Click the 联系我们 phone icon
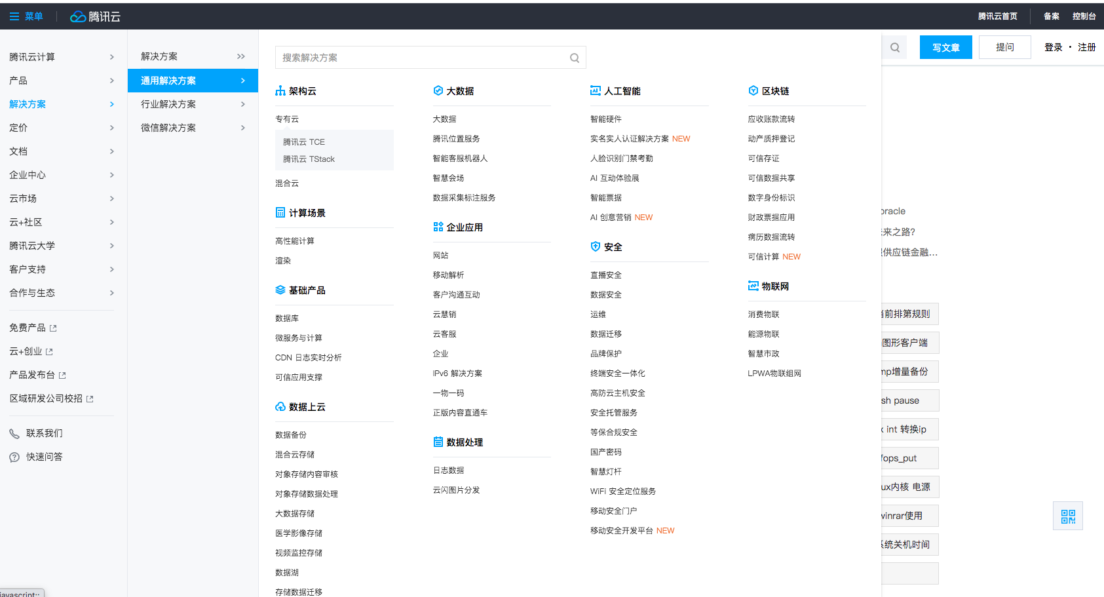Viewport: 1104px width, 597px height. click(x=14, y=433)
